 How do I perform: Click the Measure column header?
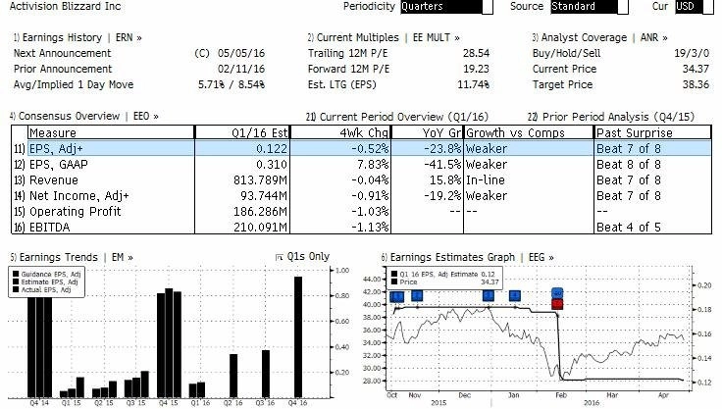[111, 132]
